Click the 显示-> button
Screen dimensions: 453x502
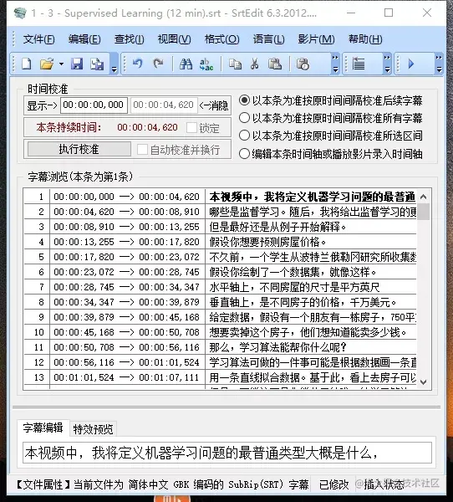coord(42,105)
